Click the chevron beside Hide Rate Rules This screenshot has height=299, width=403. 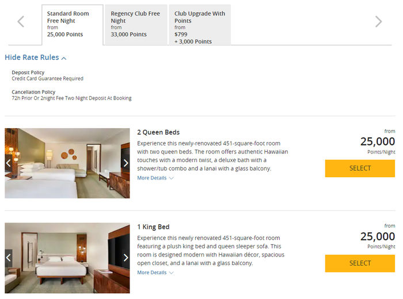pyautogui.click(x=64, y=59)
